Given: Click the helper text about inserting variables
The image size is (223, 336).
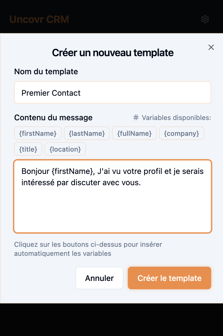Looking at the screenshot, I should (x=88, y=249).
